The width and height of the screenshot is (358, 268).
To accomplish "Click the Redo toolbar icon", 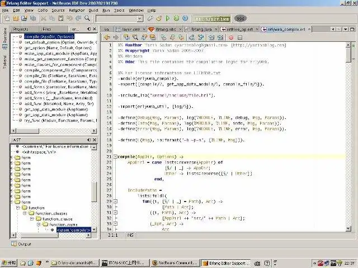I will click(78, 18).
